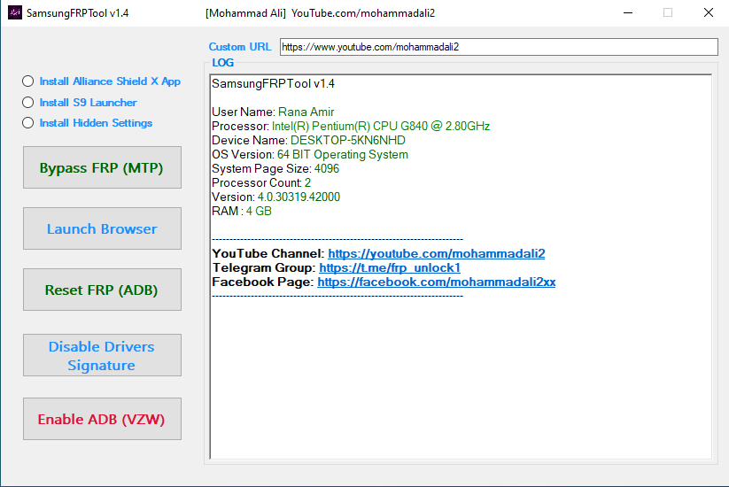This screenshot has width=729, height=487.
Task: Click System Page Size 4096 line
Action: click(x=275, y=169)
